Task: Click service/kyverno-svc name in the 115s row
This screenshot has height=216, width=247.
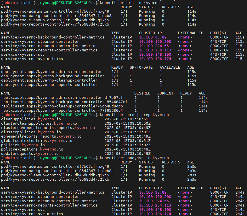Action: (x=23, y=54)
